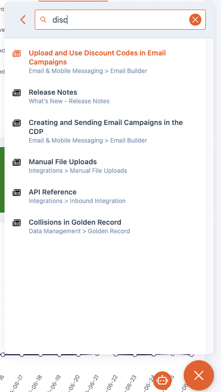
Task: Open Creating and Sending Email Campaigns article
Action: (106, 127)
